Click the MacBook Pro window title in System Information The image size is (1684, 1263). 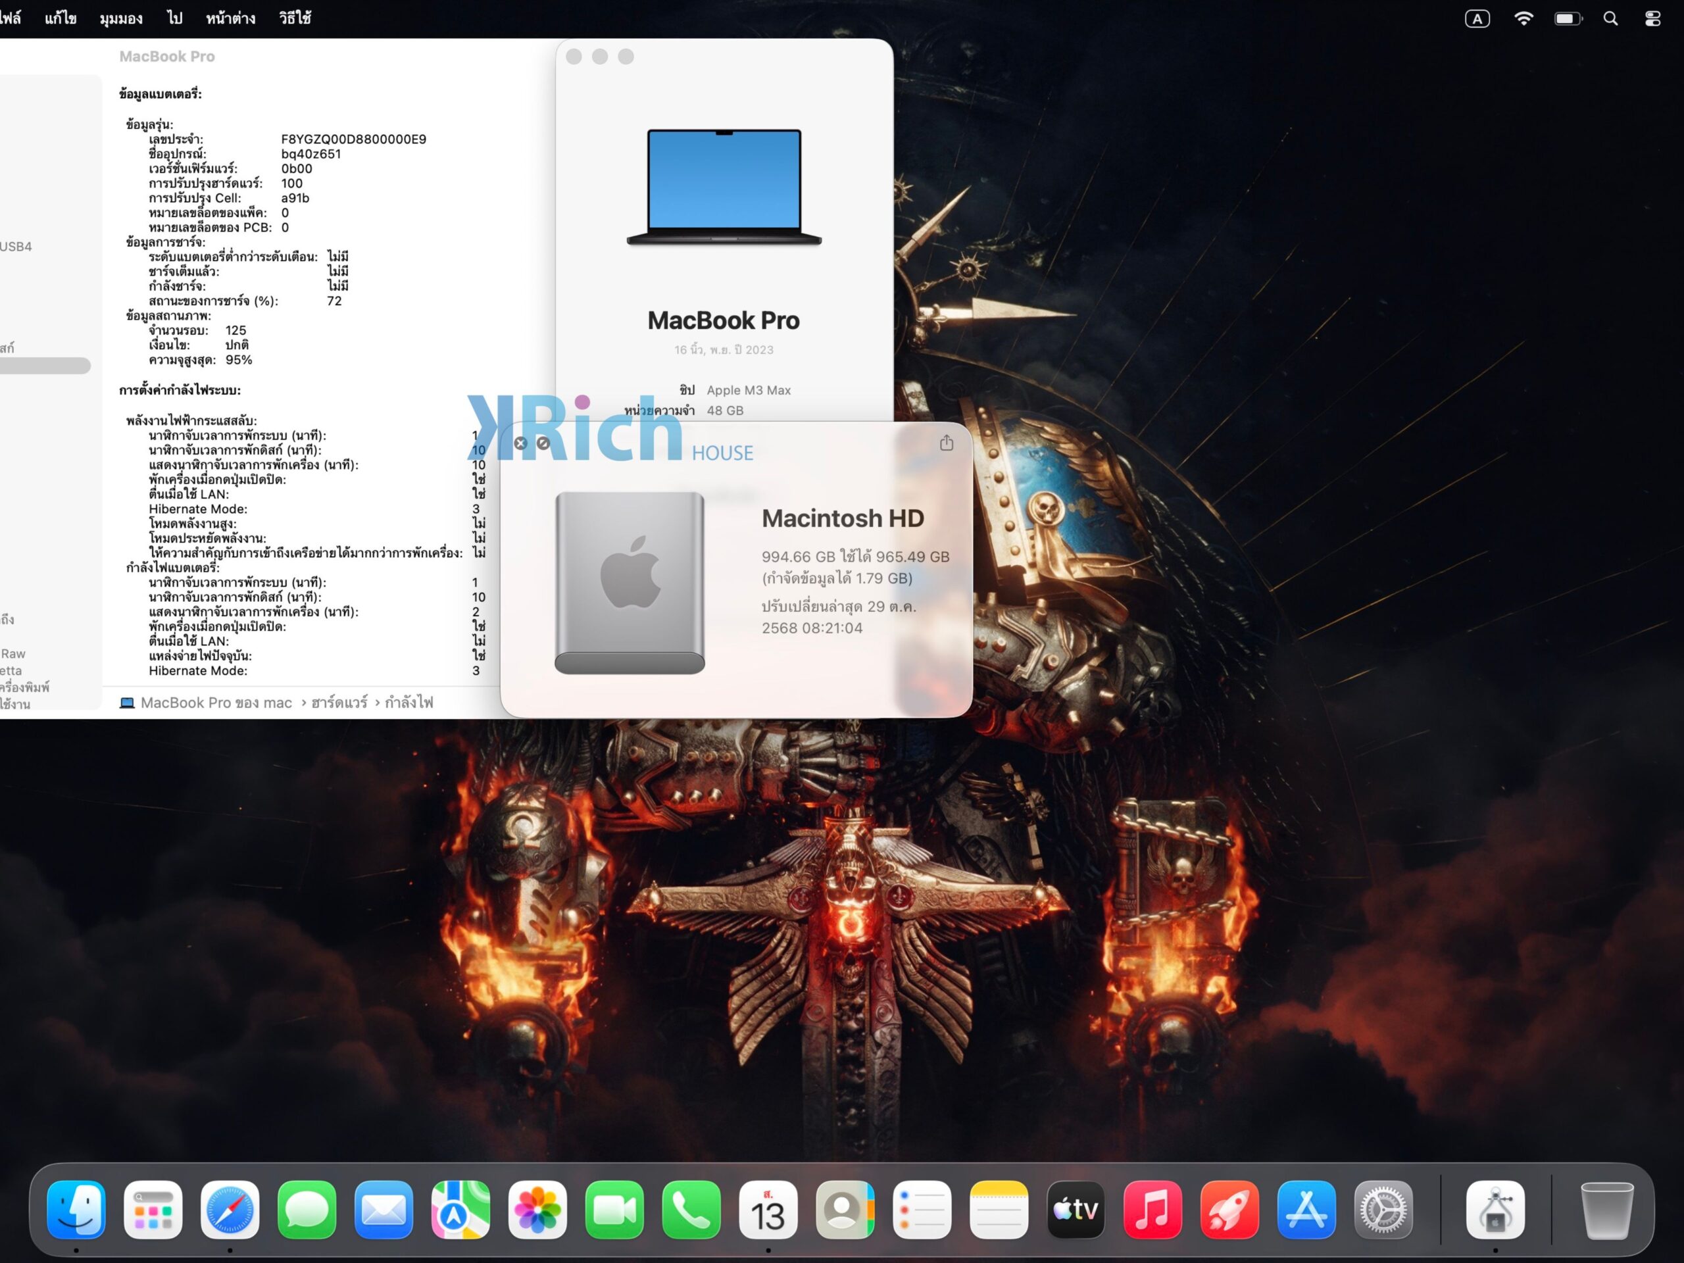166,57
